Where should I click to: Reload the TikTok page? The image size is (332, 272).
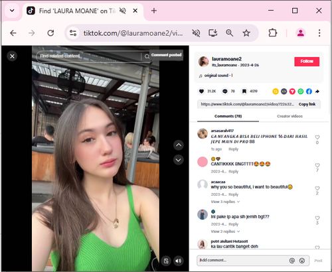click(x=50, y=33)
